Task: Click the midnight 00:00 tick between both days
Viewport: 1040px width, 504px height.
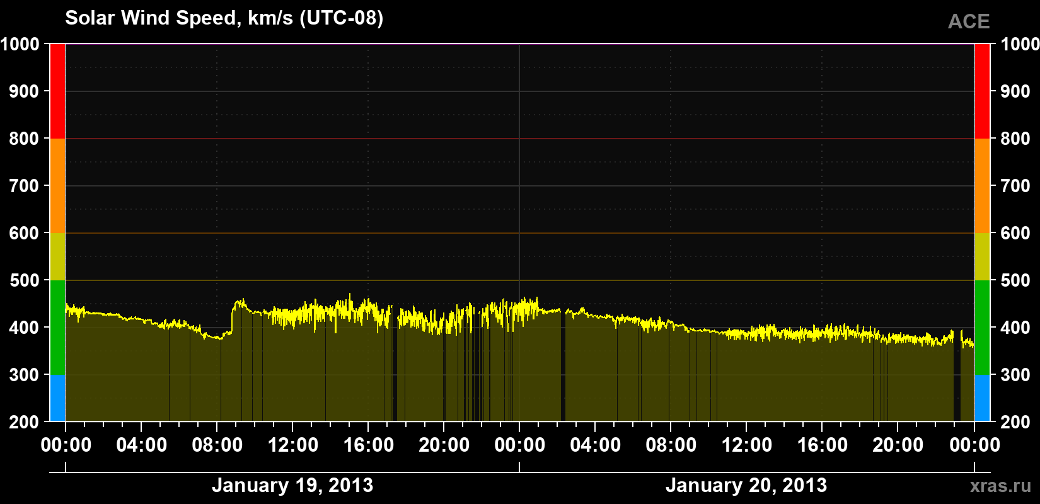Action: pos(519,445)
